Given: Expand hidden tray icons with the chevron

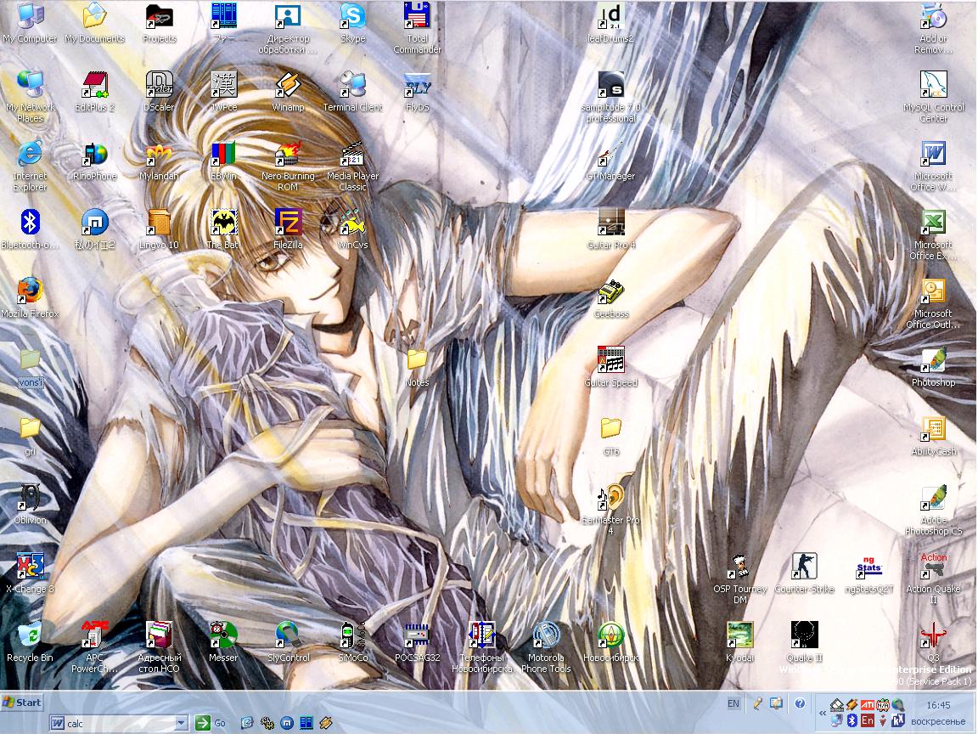Looking at the screenshot, I should 822,712.
